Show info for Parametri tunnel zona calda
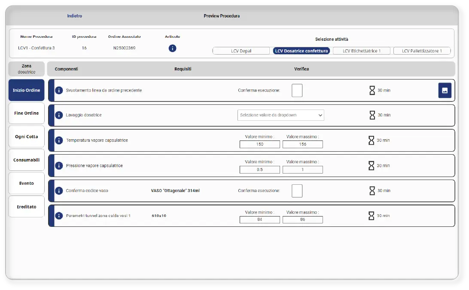 coord(59,216)
